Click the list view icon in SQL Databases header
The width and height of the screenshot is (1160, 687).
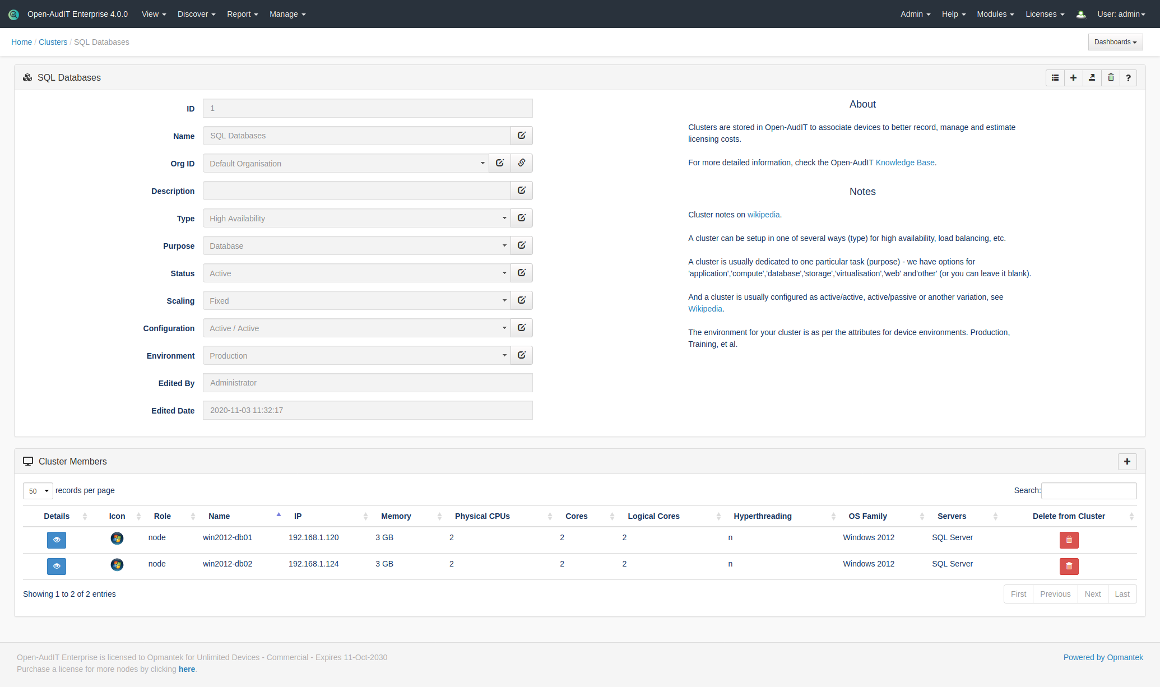tap(1055, 78)
